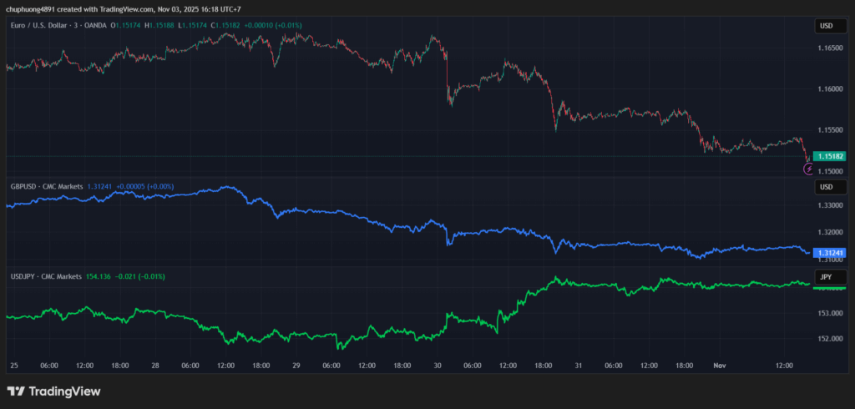Click the green USDJPY last price marker
Viewport: 855px width, 409px height.
click(830, 288)
